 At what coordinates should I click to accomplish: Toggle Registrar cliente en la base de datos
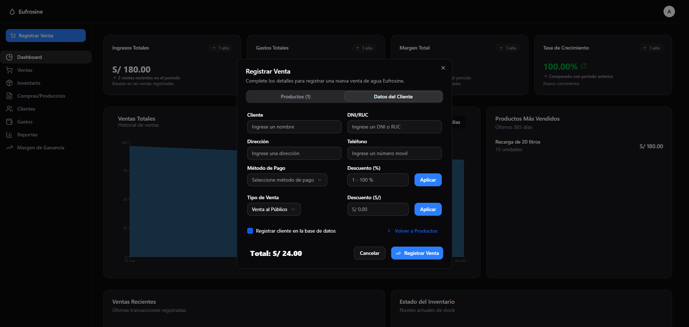(250, 231)
